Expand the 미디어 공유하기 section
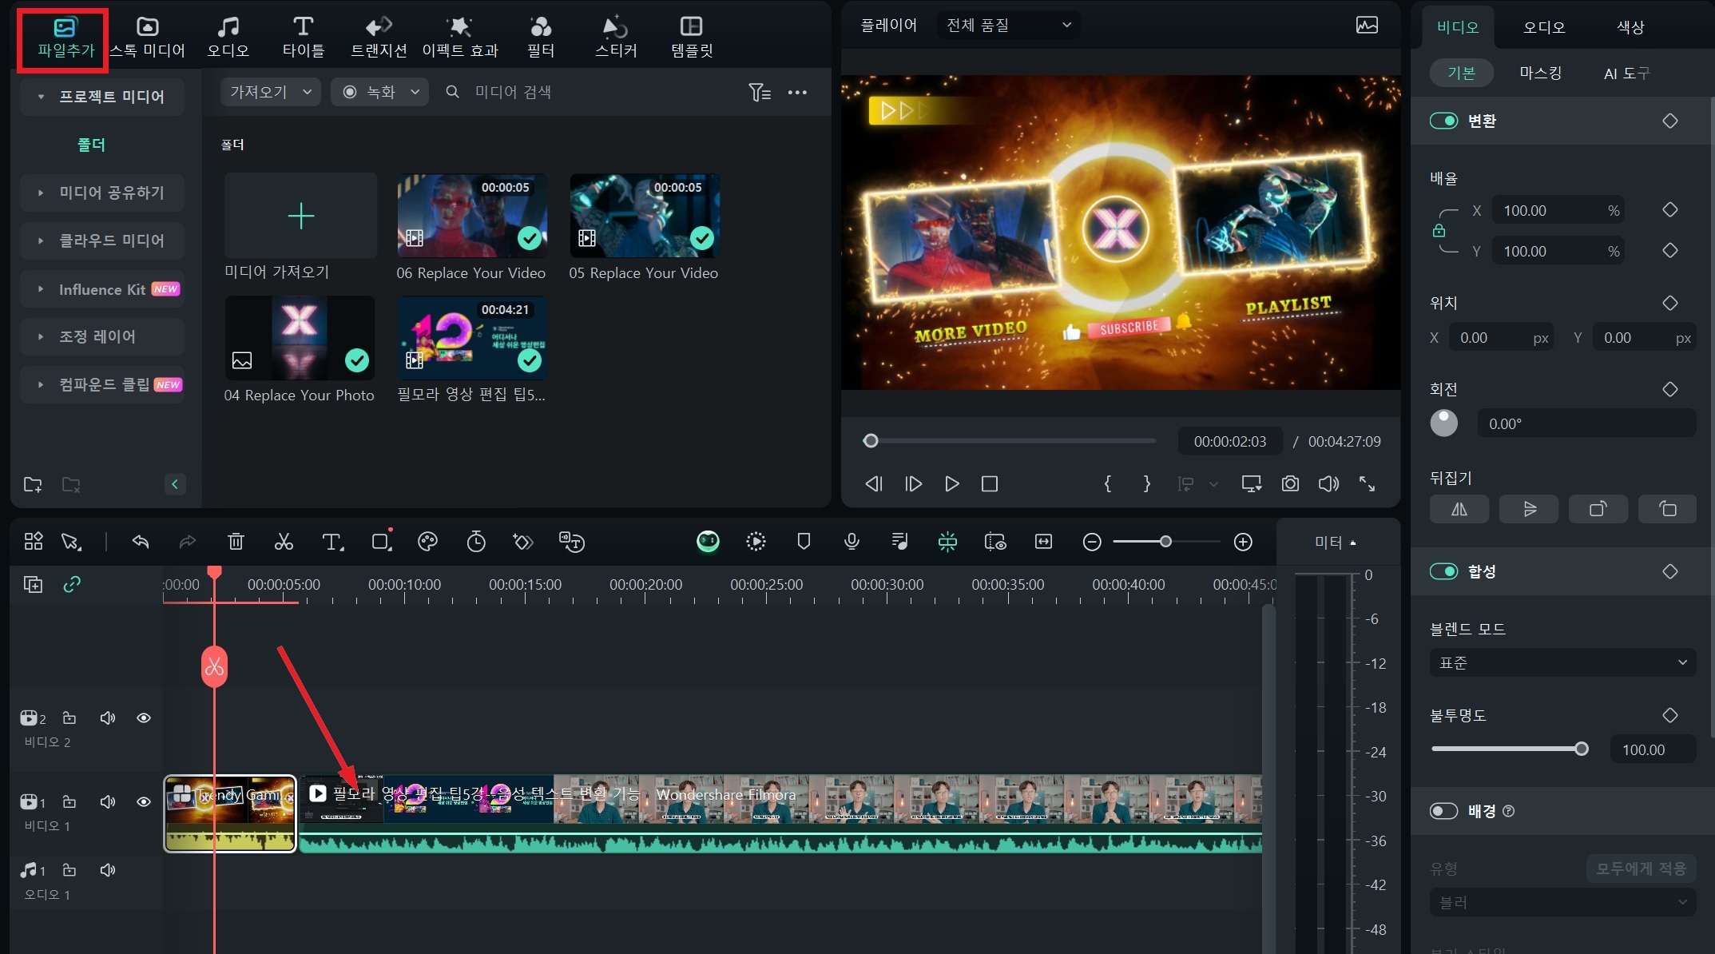Viewport: 1715px width, 954px height. pyautogui.click(x=102, y=193)
